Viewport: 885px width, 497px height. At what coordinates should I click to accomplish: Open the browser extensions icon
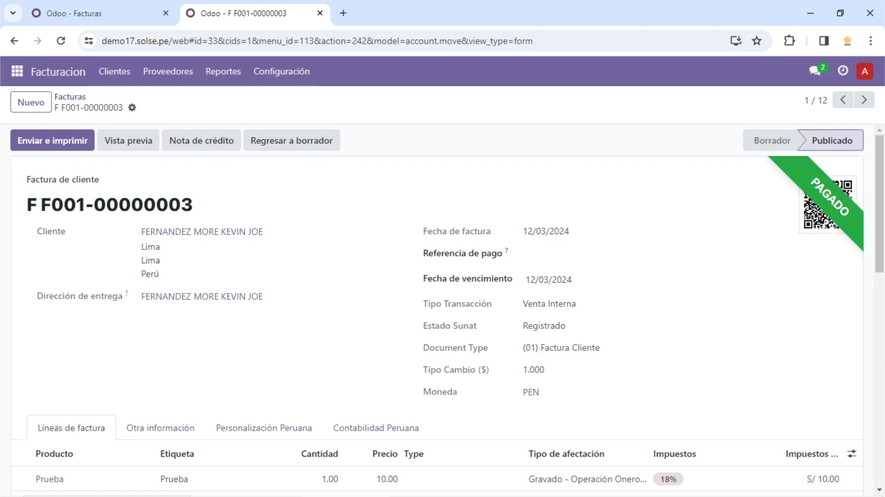789,41
